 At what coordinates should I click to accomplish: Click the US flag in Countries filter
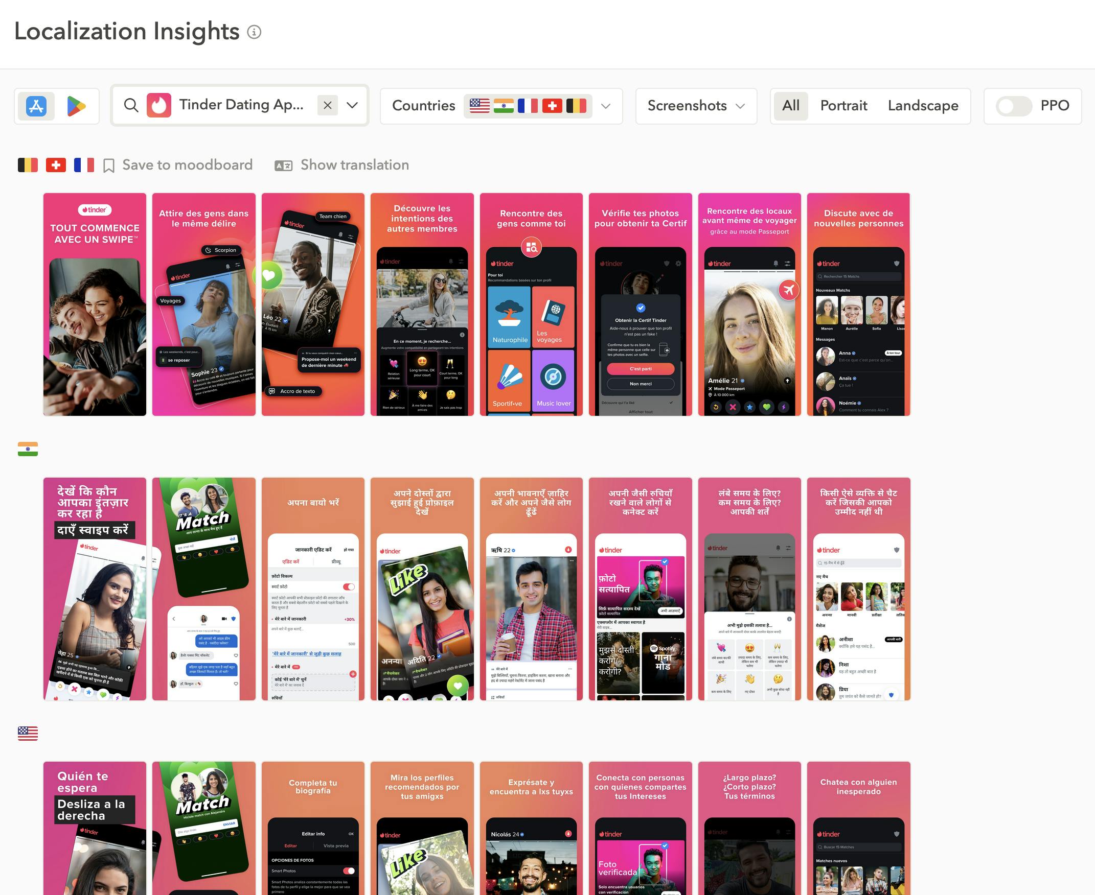tap(479, 106)
